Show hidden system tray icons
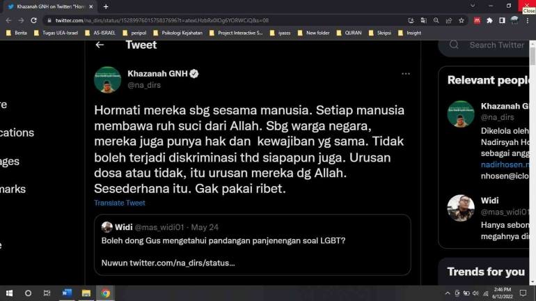The height and width of the screenshot is (301, 536). click(447, 293)
